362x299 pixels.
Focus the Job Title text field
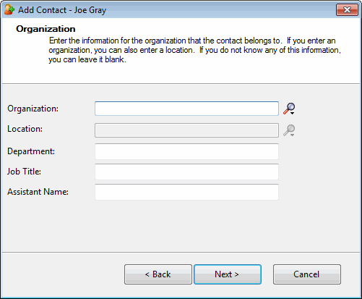click(186, 172)
